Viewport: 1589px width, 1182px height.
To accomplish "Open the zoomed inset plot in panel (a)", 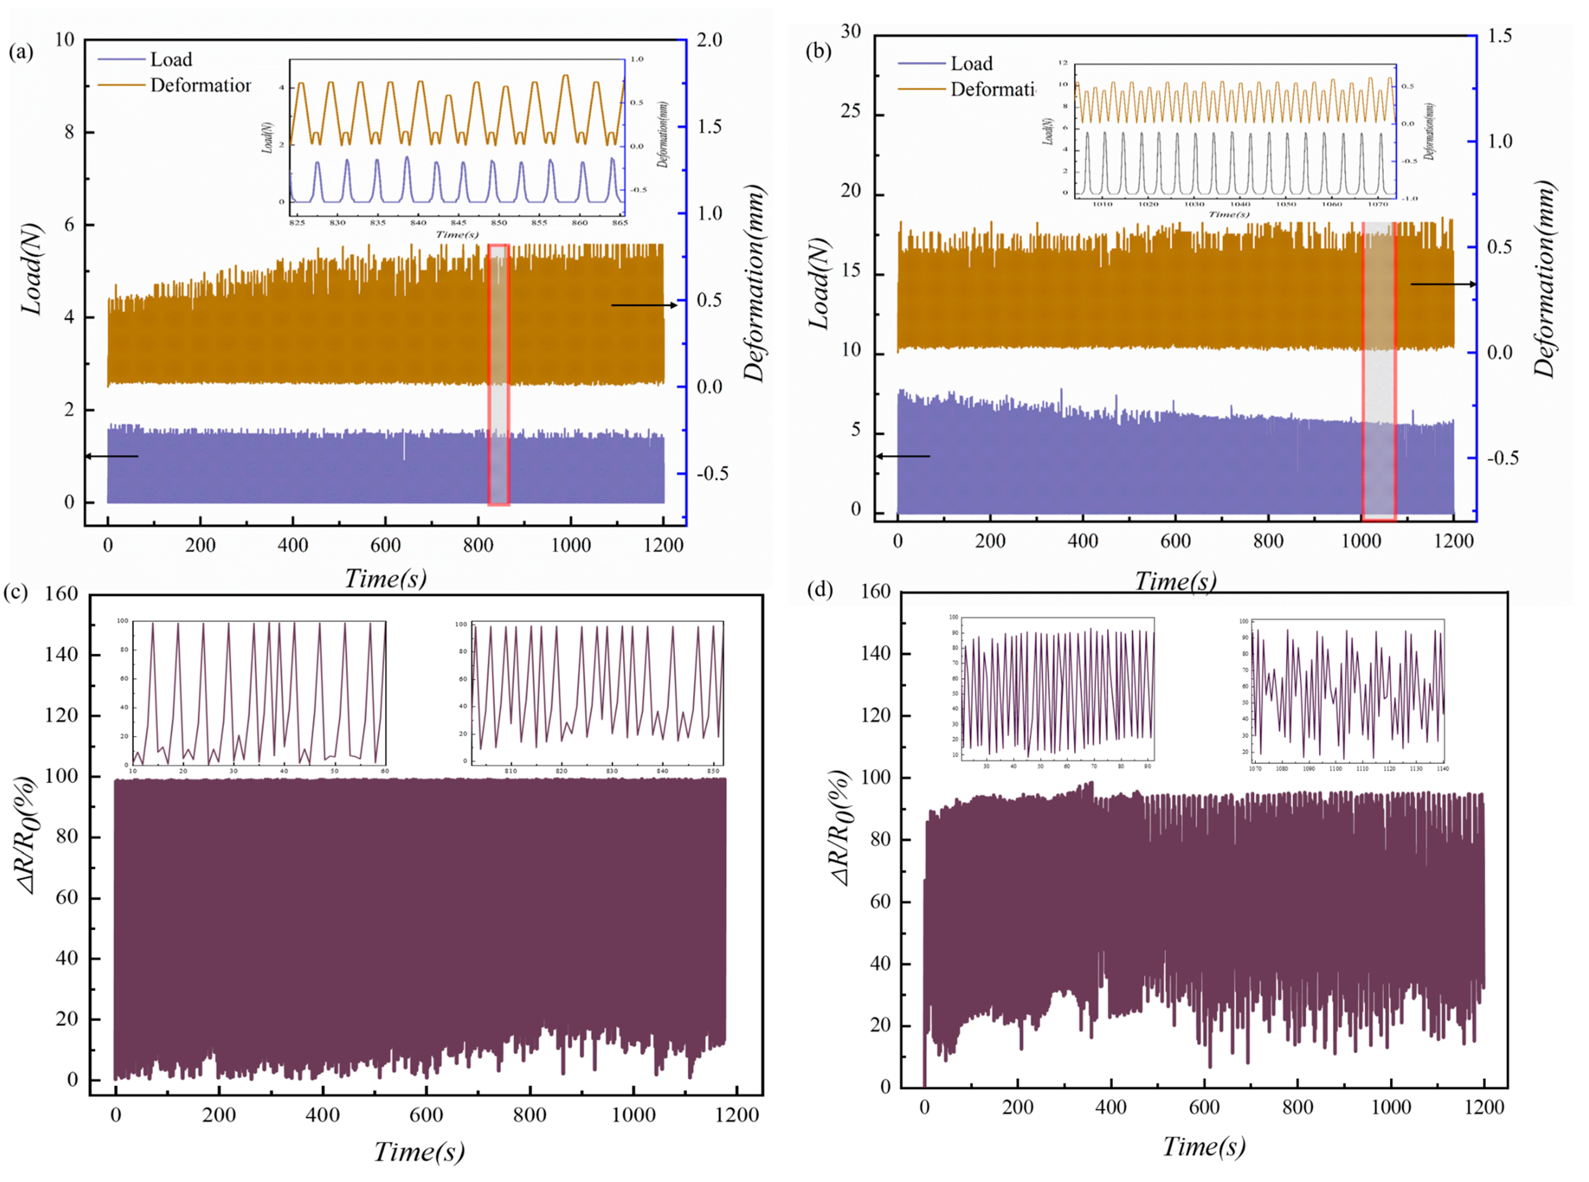I will click(457, 138).
